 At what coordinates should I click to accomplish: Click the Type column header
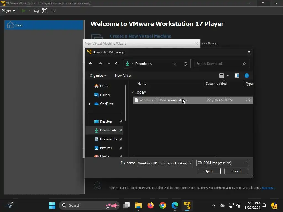[249, 84]
